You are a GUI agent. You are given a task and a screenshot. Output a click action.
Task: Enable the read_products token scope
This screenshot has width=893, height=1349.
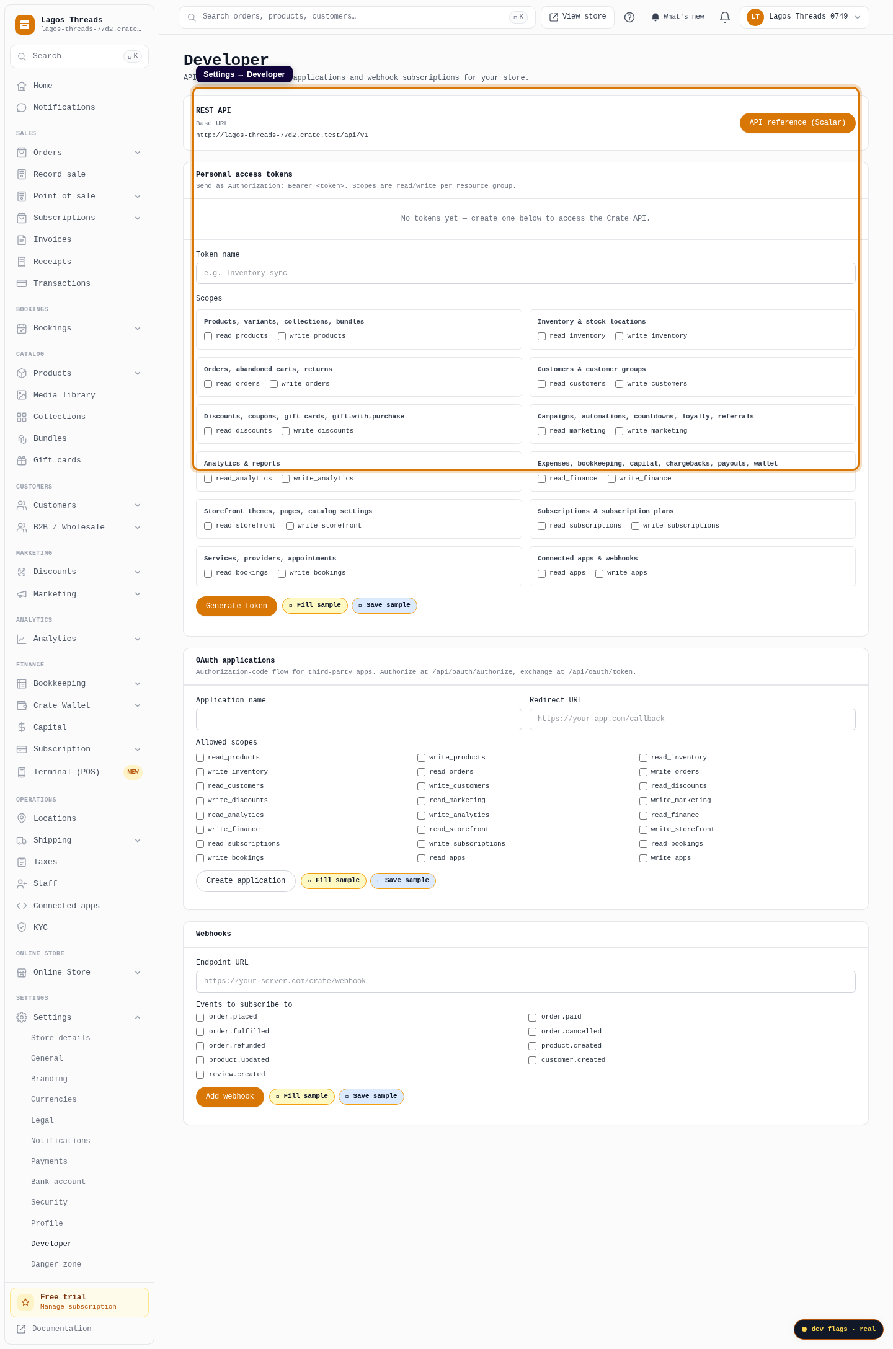coord(208,337)
